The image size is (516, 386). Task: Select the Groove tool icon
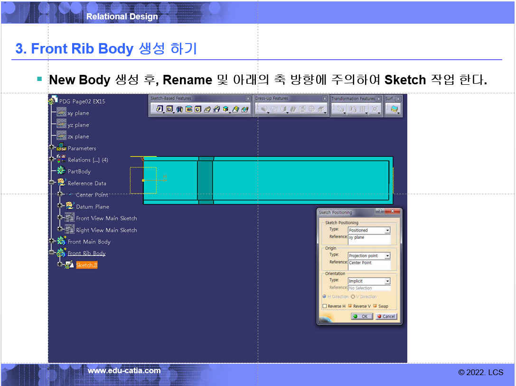click(x=188, y=109)
